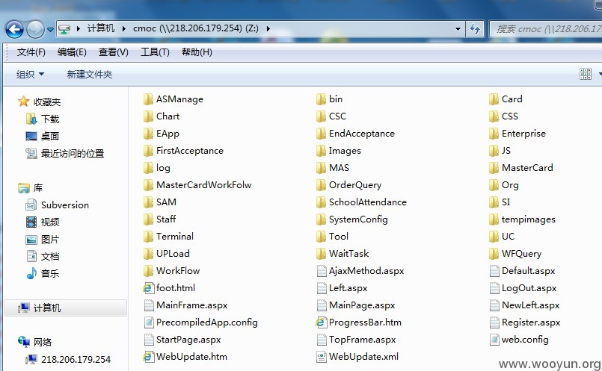Click the change view icon in toolbar
This screenshot has width=602, height=371.
coord(586,74)
